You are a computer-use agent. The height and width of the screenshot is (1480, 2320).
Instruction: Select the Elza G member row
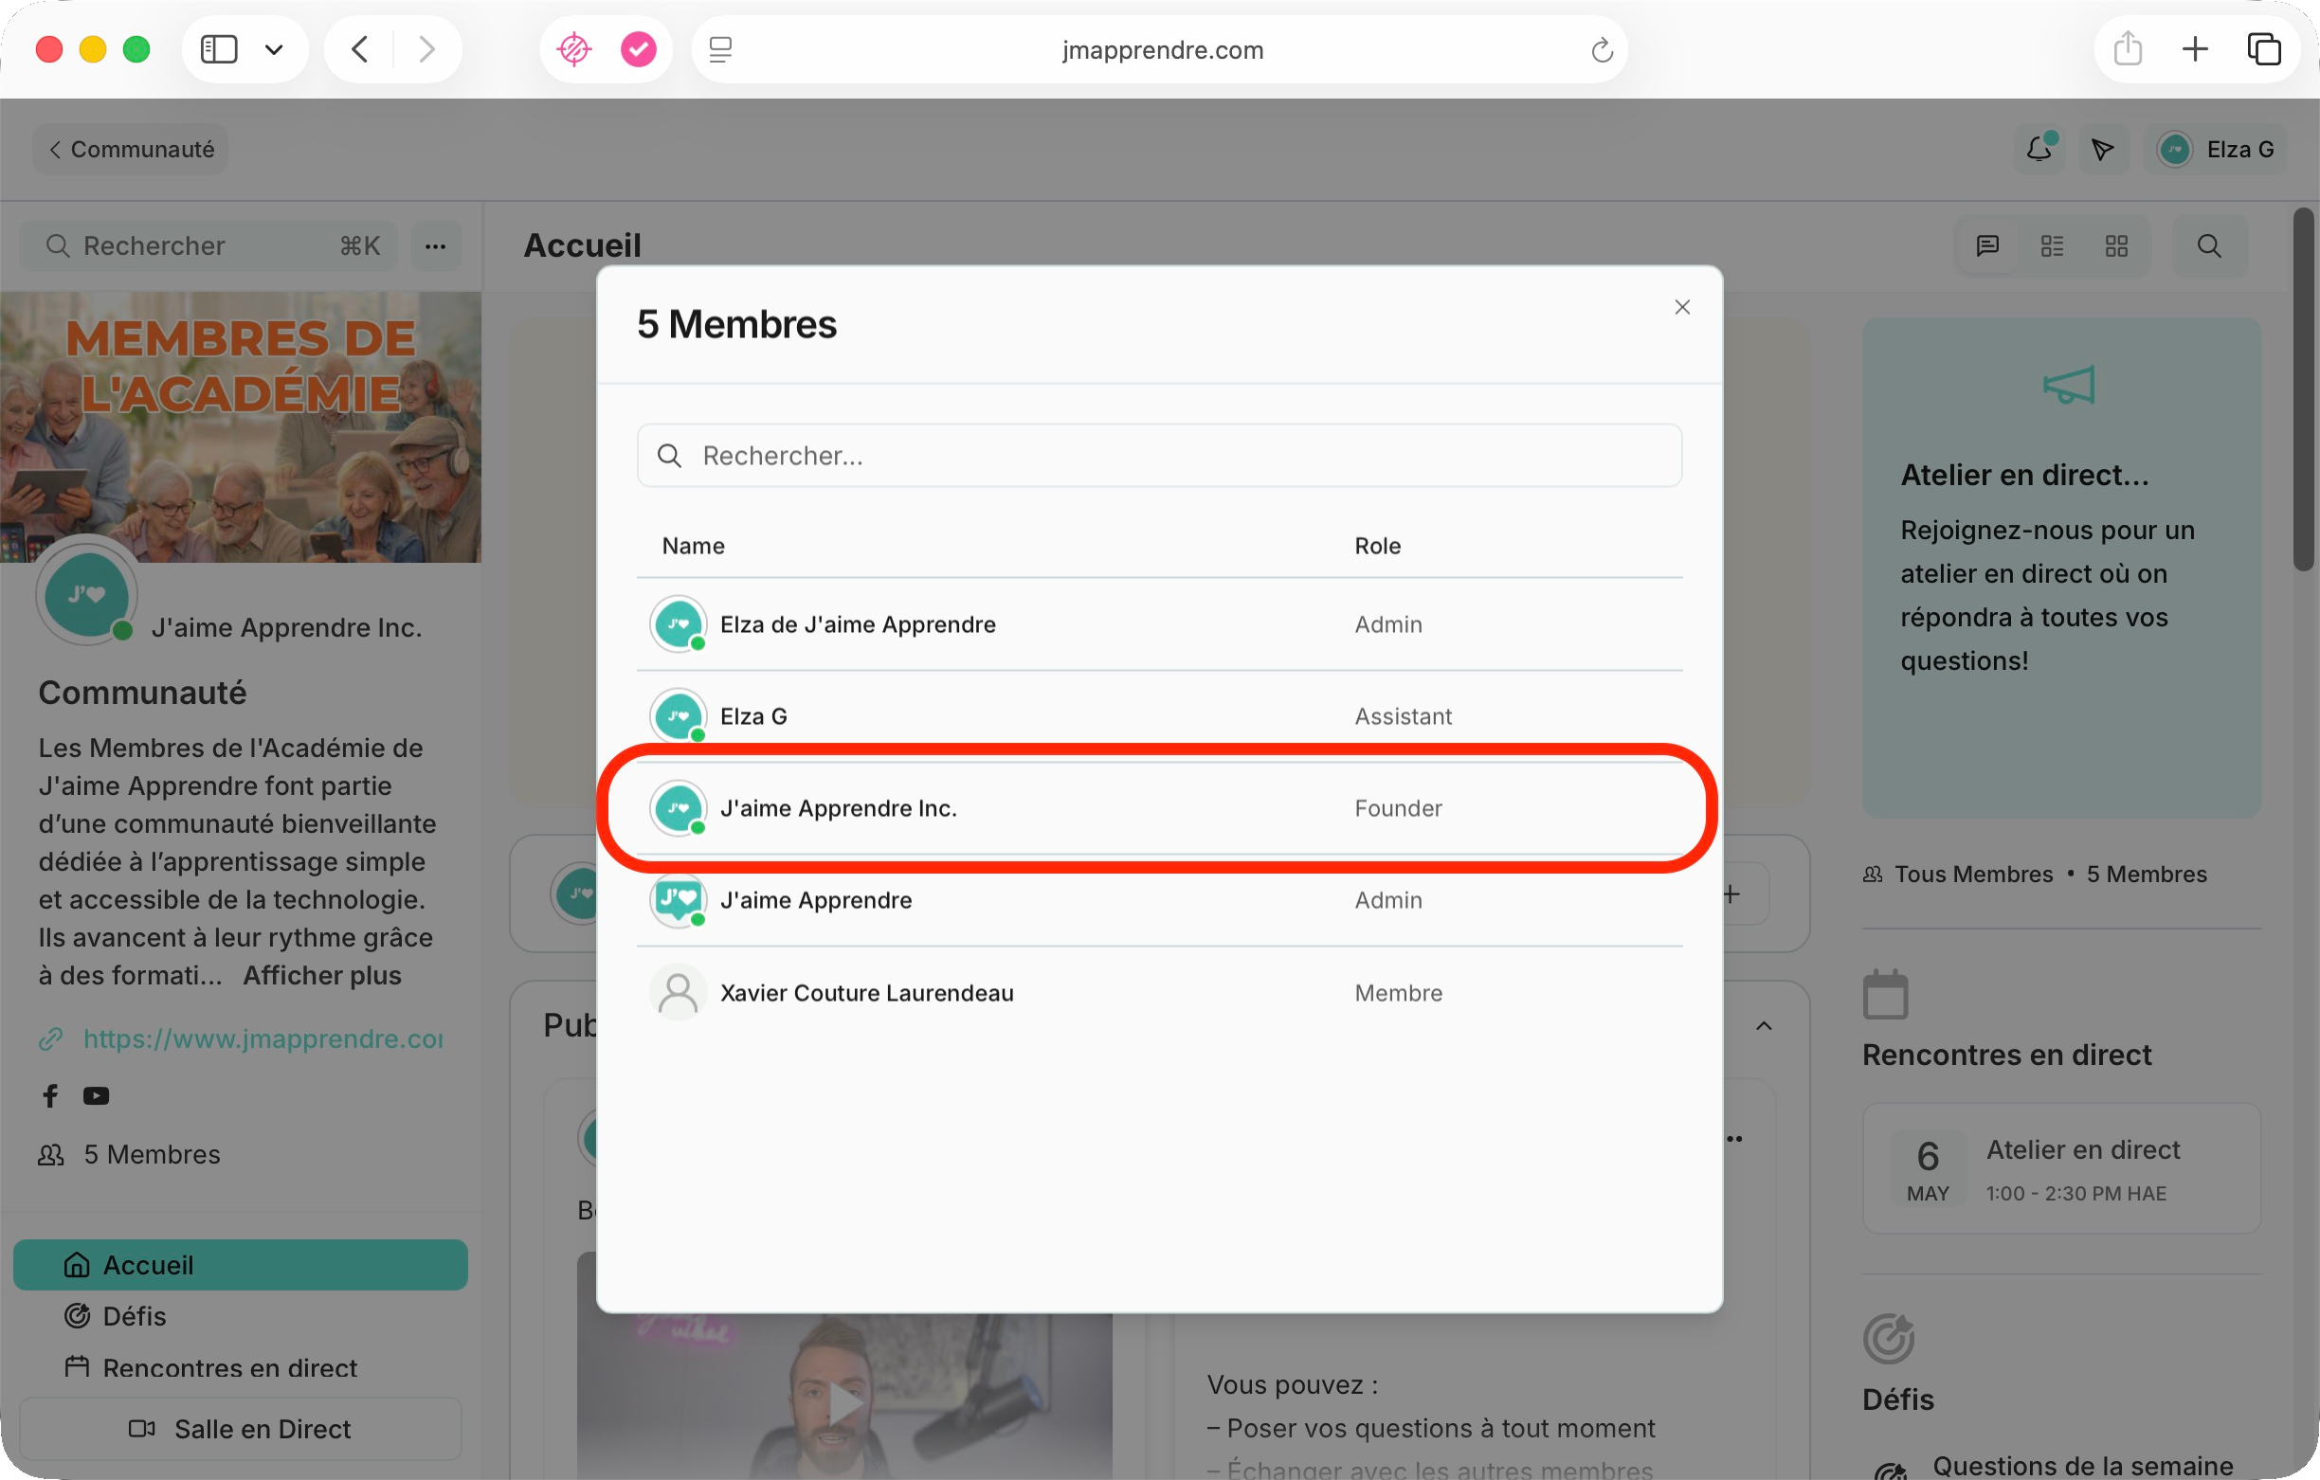point(1159,716)
